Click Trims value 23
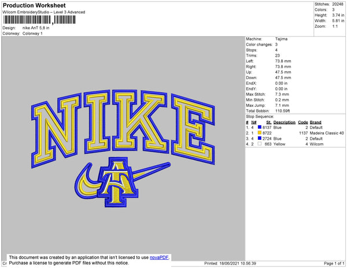This screenshot has height=268, width=347. click(x=278, y=55)
